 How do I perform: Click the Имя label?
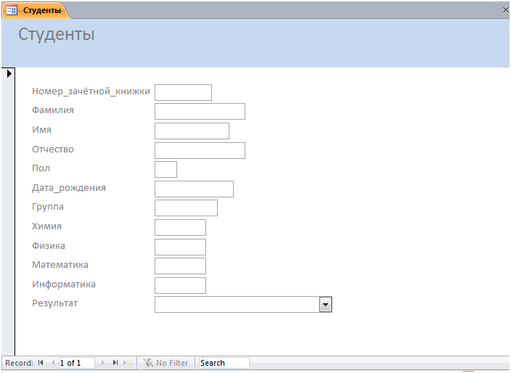(x=41, y=130)
